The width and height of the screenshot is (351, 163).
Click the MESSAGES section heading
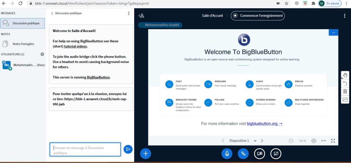coord(8,13)
